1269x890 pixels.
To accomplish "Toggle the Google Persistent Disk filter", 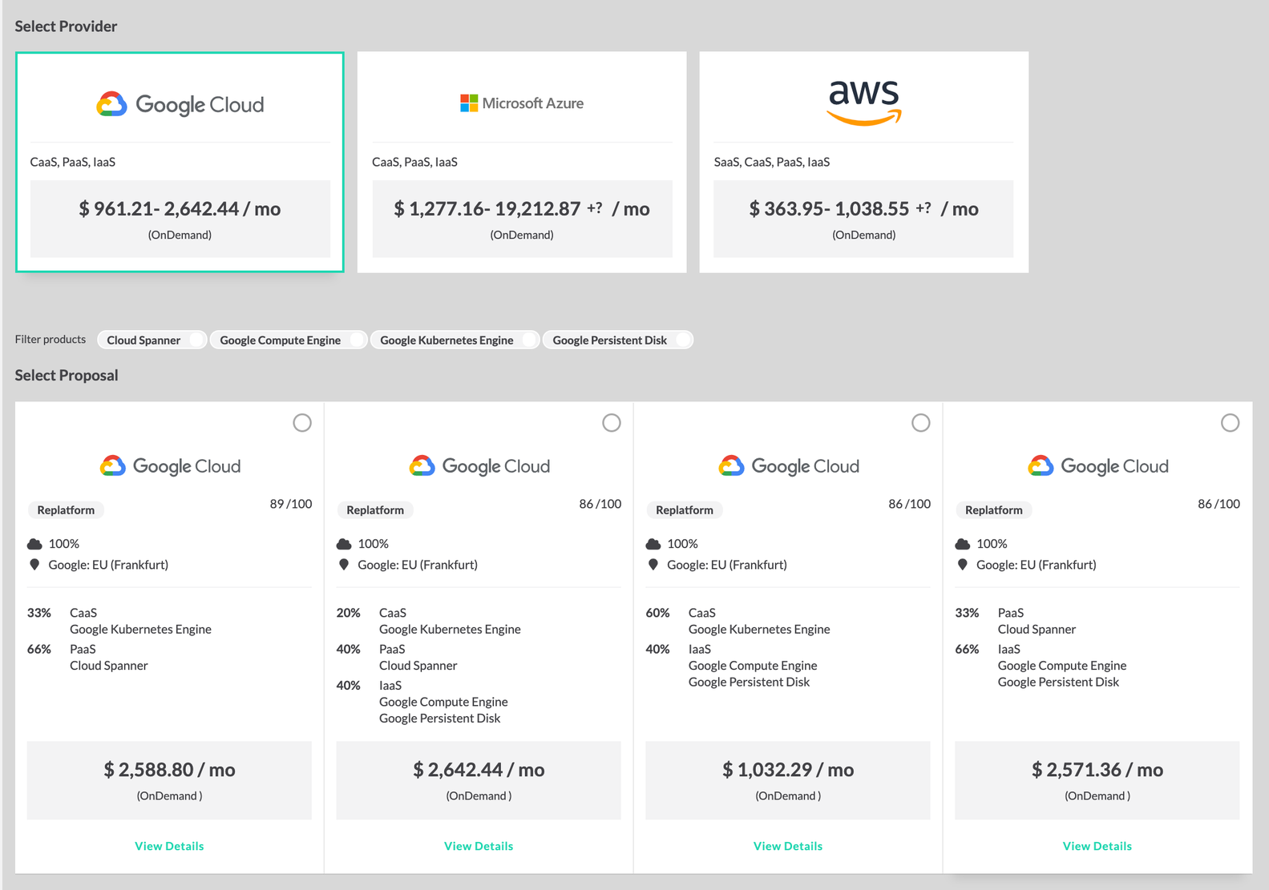I will coord(618,340).
